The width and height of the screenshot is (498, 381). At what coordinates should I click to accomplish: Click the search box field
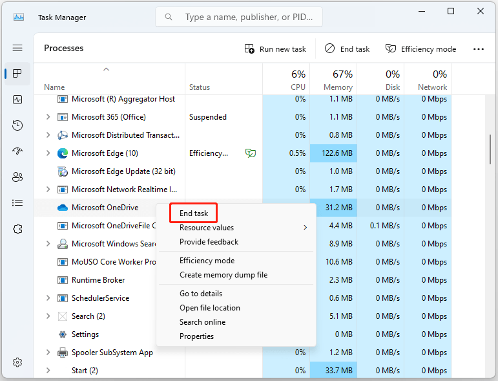239,17
